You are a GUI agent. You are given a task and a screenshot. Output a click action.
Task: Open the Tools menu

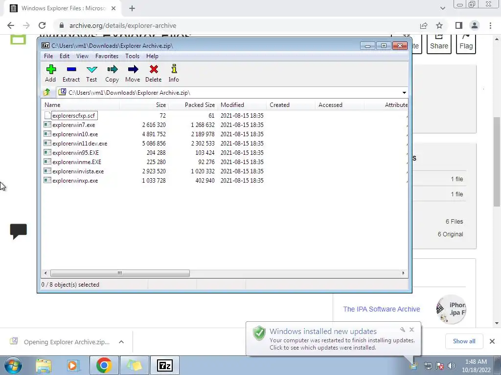[x=132, y=56]
